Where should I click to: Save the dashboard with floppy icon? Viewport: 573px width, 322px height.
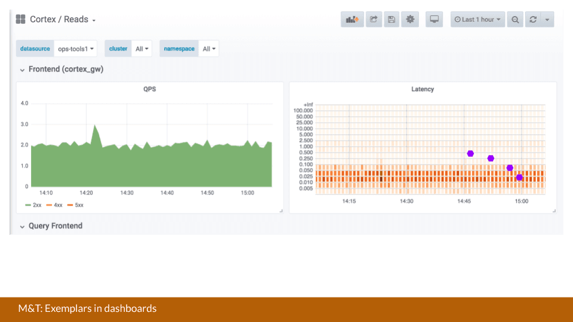(x=392, y=19)
